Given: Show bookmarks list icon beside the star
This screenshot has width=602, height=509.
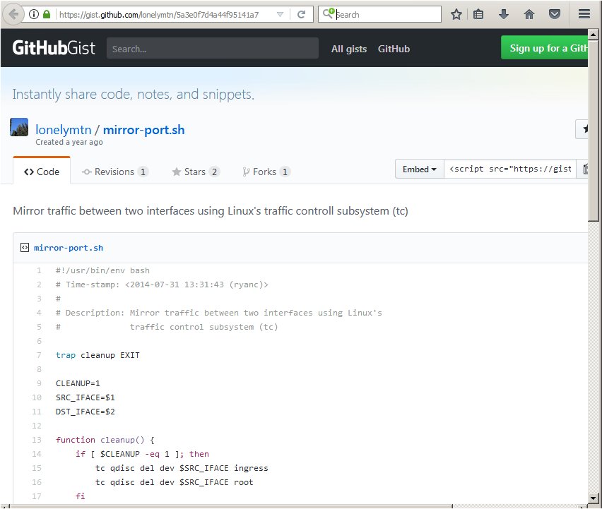Looking at the screenshot, I should [479, 14].
